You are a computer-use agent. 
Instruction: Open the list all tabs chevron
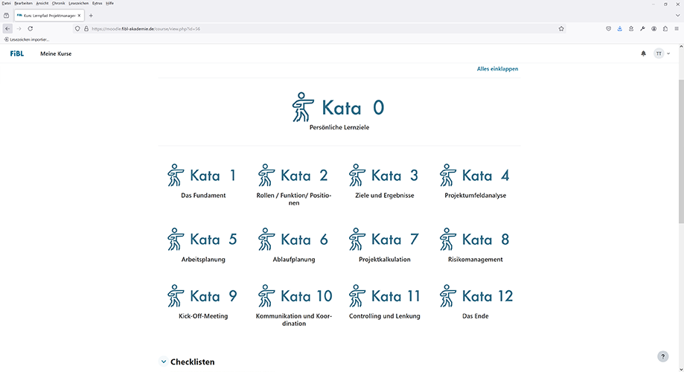point(677,16)
